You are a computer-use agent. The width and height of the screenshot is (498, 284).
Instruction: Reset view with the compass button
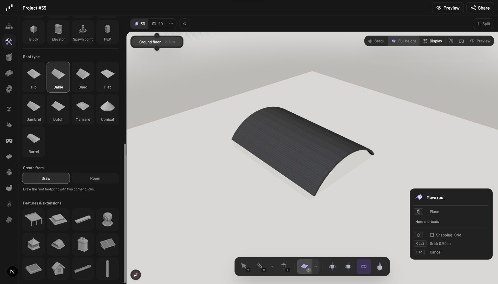click(136, 275)
